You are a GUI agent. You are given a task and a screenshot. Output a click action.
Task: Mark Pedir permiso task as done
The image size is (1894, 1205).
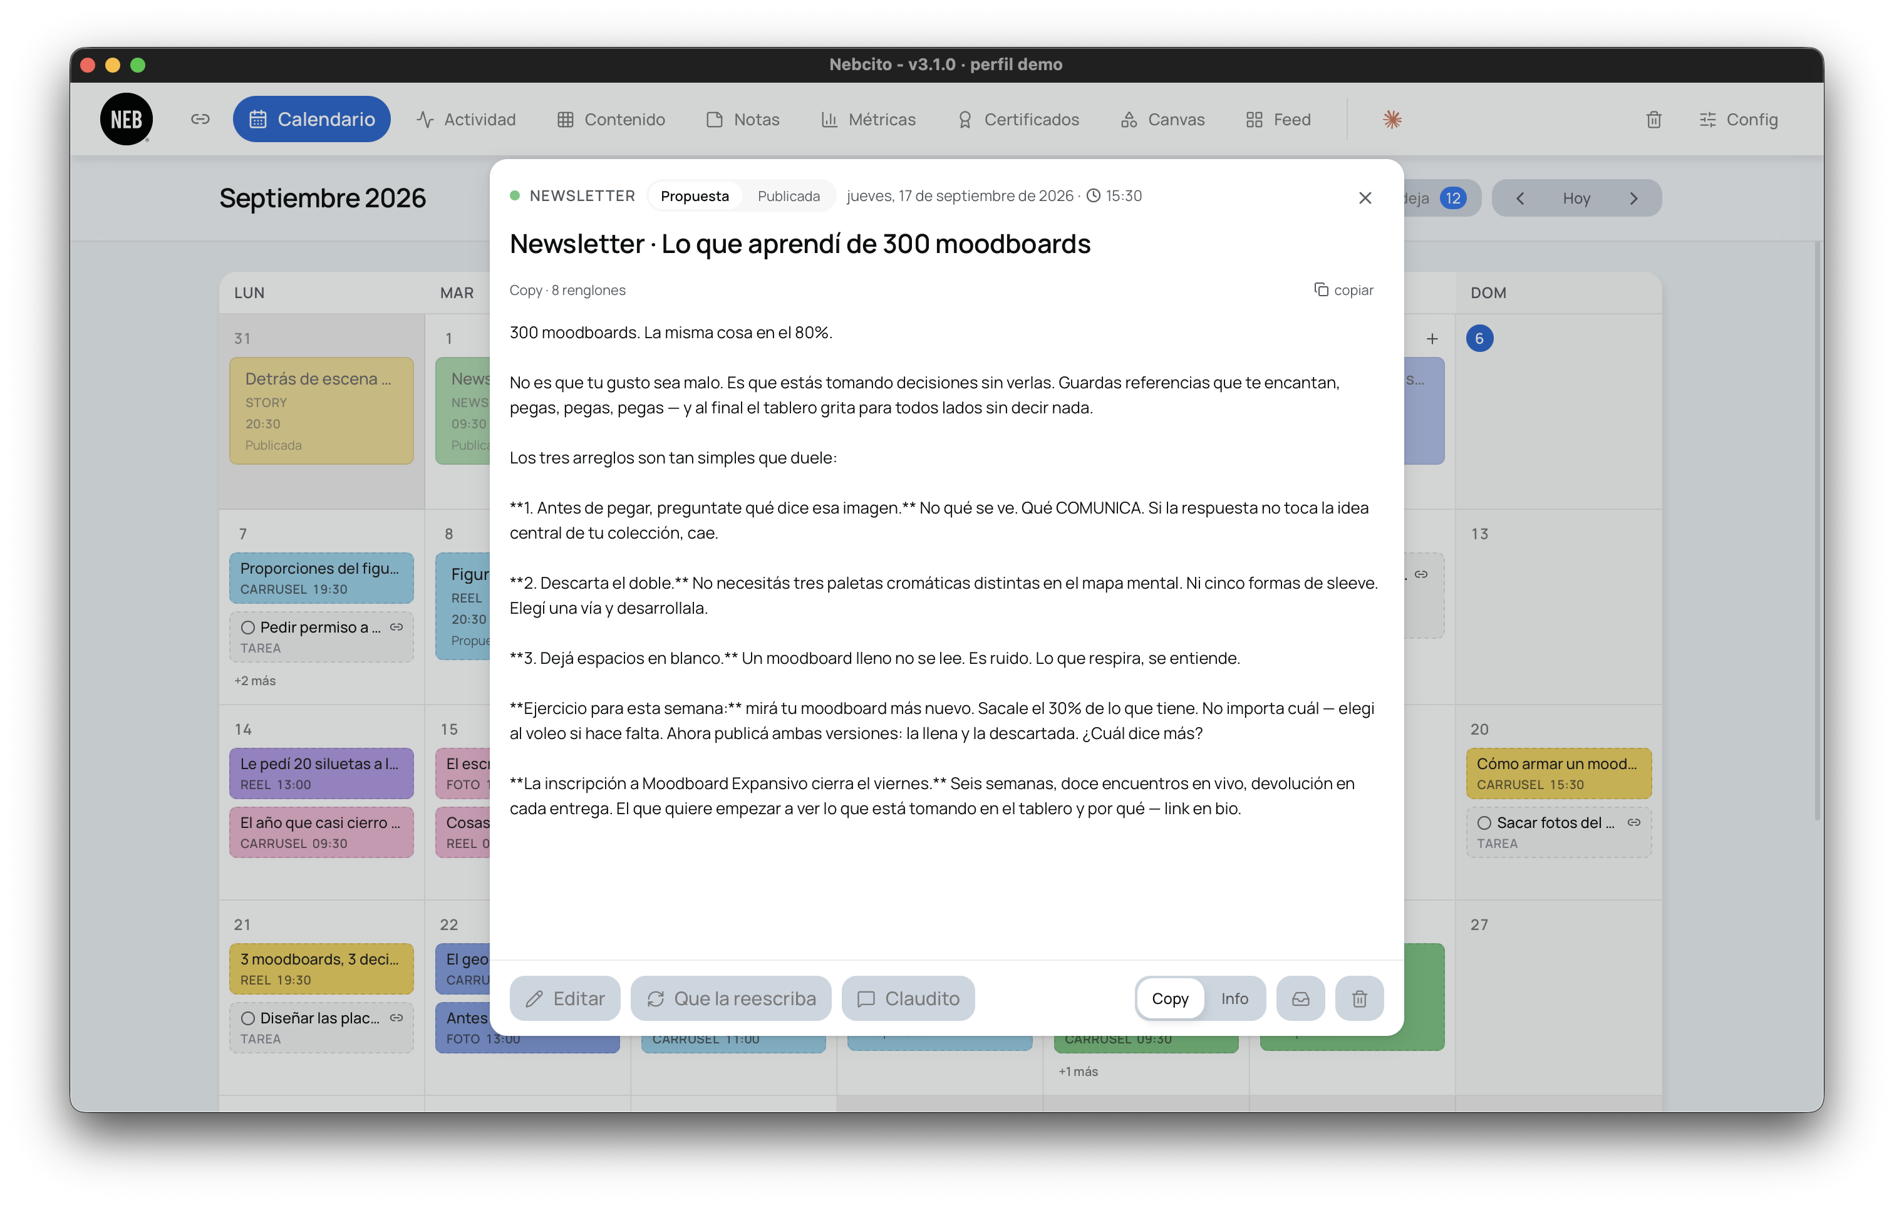click(248, 627)
